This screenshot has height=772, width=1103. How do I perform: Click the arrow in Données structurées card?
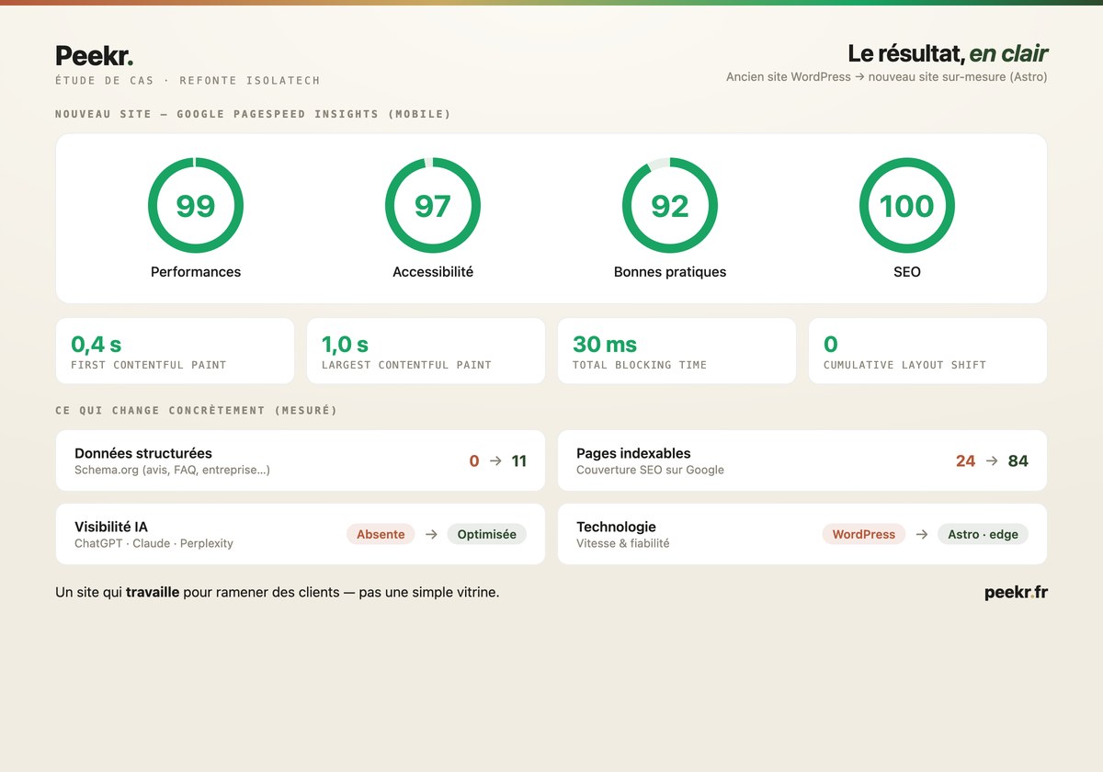click(495, 461)
